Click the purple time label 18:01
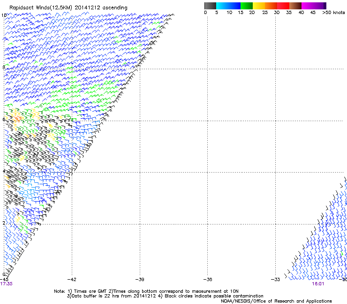The width and height of the screenshot is (347, 304). (x=318, y=284)
